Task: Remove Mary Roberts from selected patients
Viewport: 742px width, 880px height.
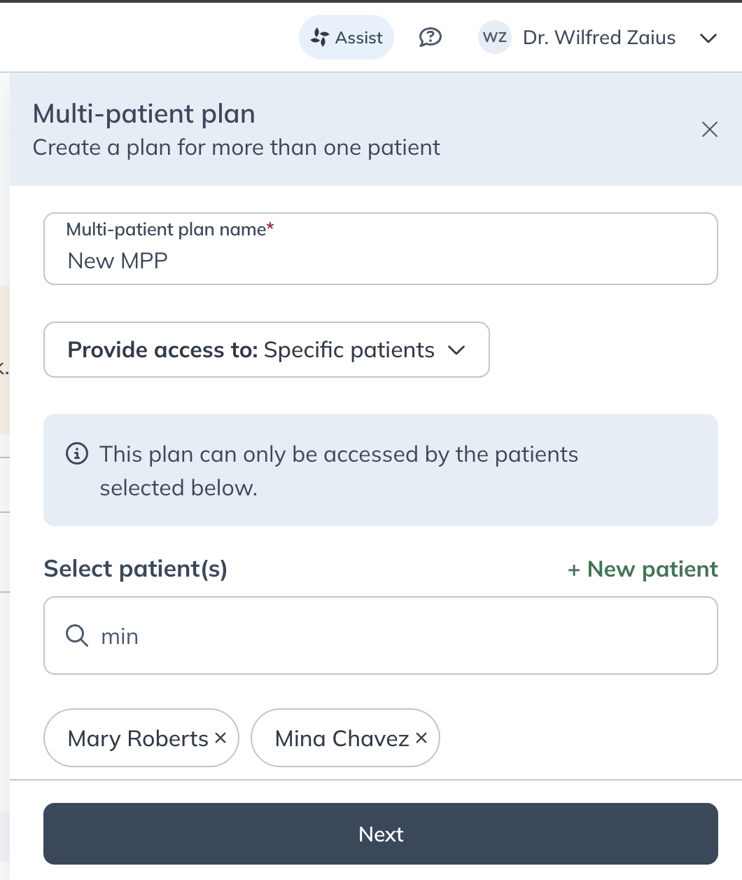Action: [220, 738]
